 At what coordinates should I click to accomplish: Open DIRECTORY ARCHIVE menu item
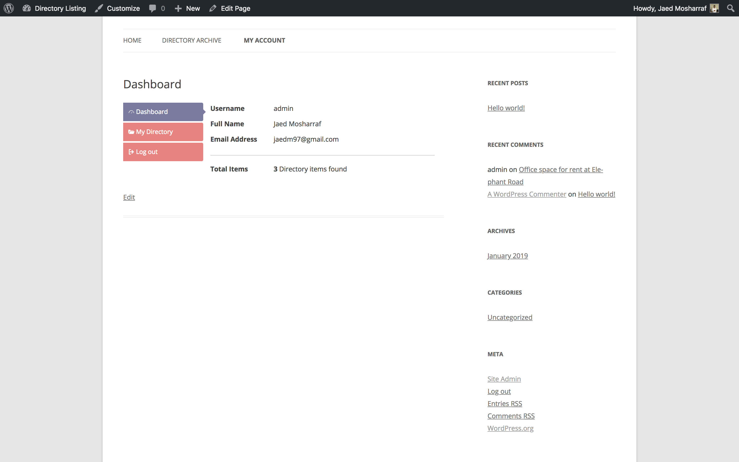191,40
